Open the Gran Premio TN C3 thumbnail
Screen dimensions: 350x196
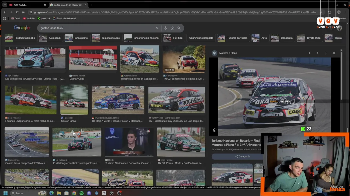click(x=181, y=142)
